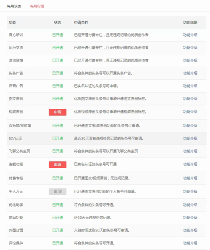Open 功能介绍 link for 同行交流

pyautogui.click(x=190, y=48)
